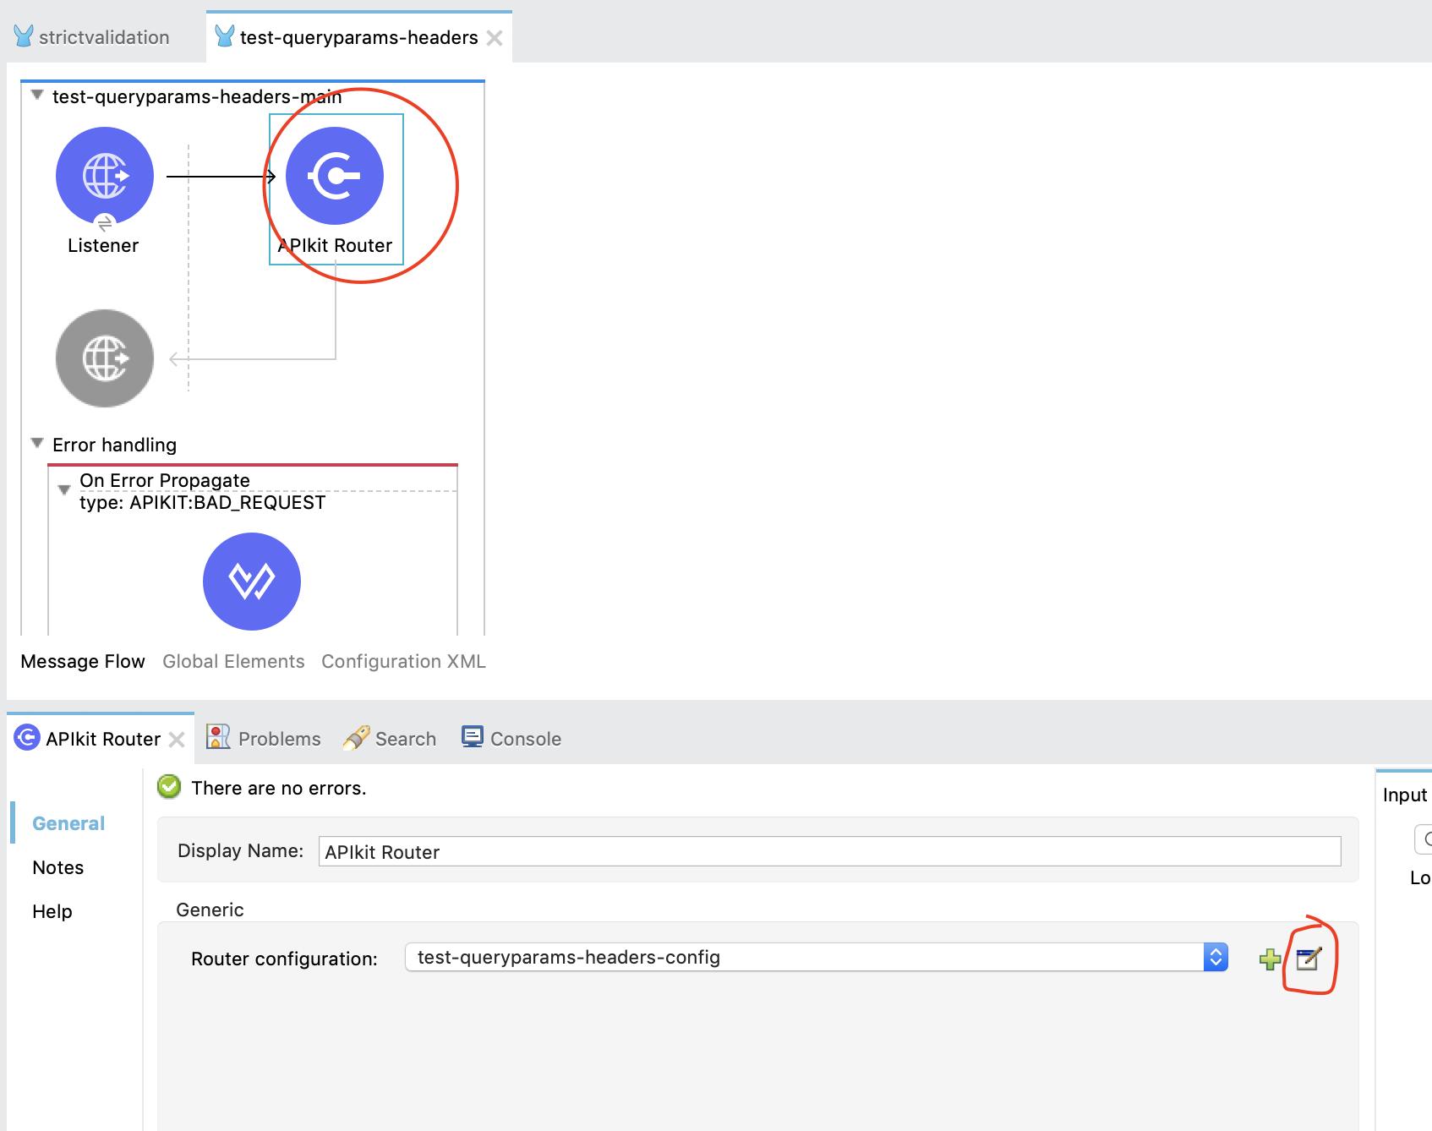Add new router configuration with green plus
Screen dimensions: 1432x1131
[x=1269, y=959]
